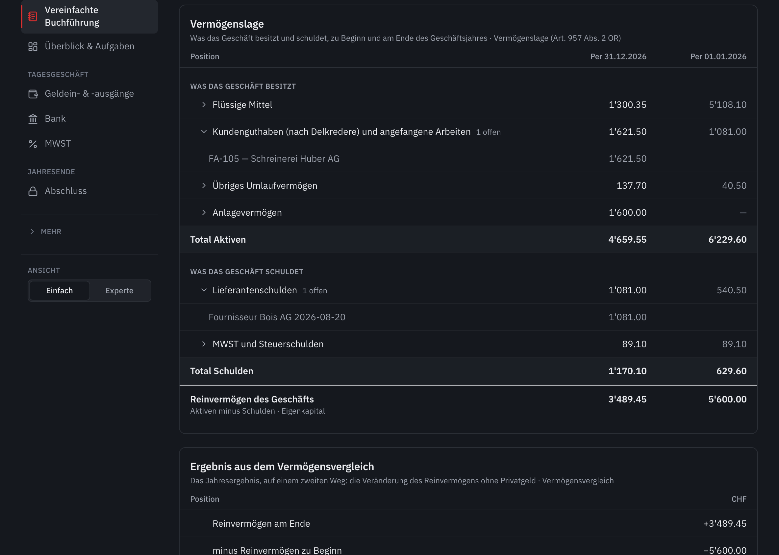Viewport: 779px width, 555px height.
Task: Switch view to Einfach mode
Action: 60,290
